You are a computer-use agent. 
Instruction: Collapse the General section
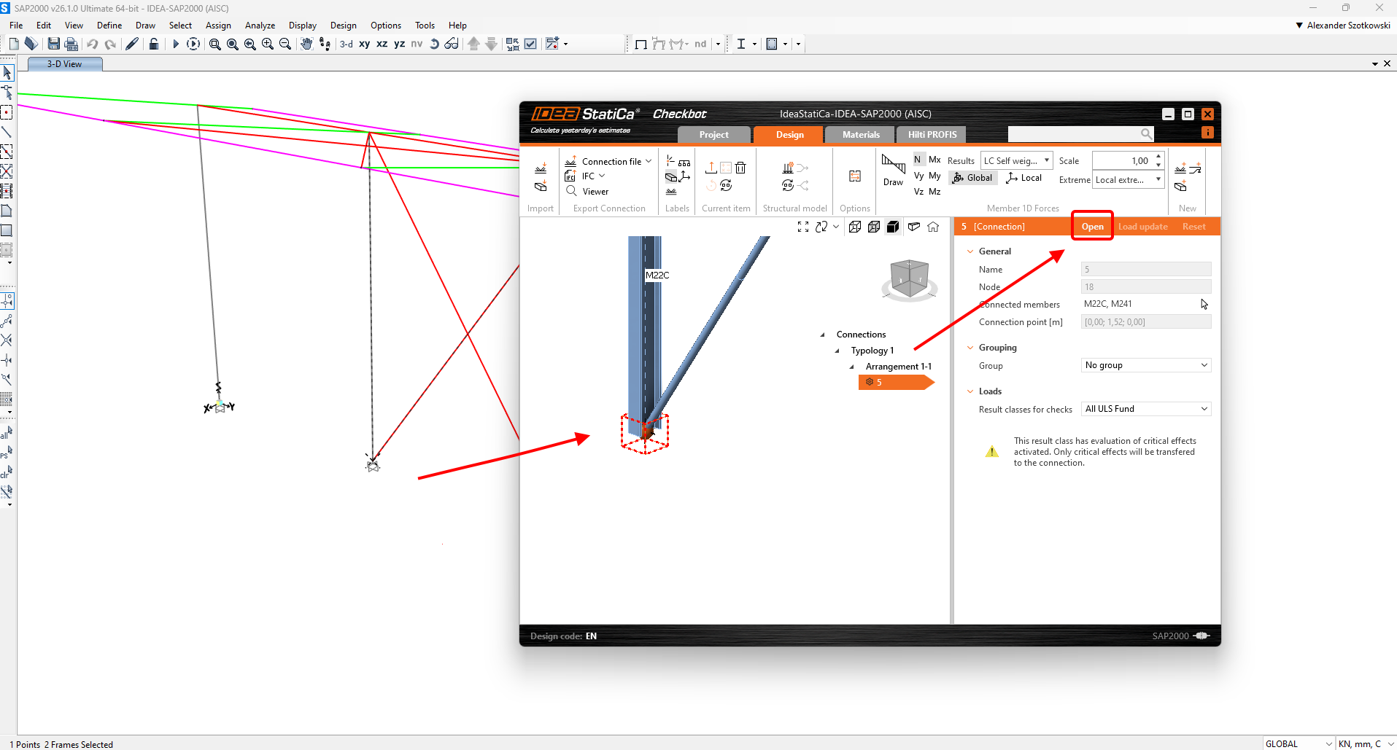pos(970,251)
